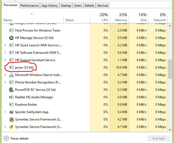Click the scrollbar up arrow
Viewport: 174px width, 143px height.
[170, 26]
